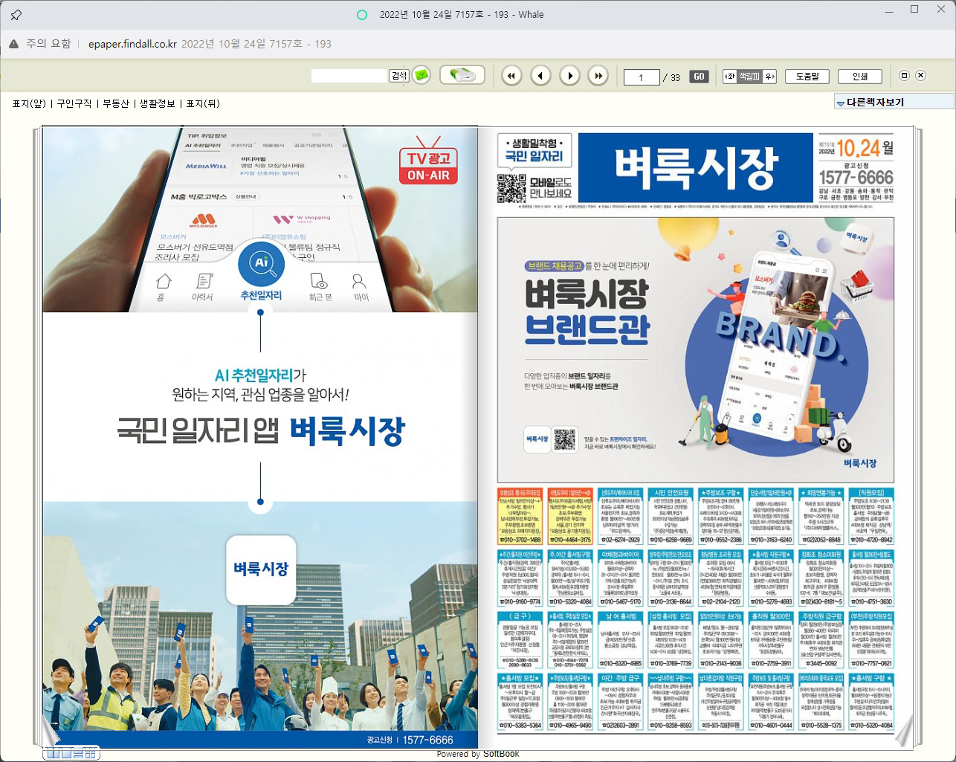Click the search text field
The image size is (956, 762).
point(349,76)
